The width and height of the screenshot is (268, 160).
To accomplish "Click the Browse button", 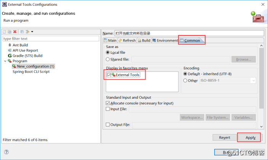I will pos(244,59).
